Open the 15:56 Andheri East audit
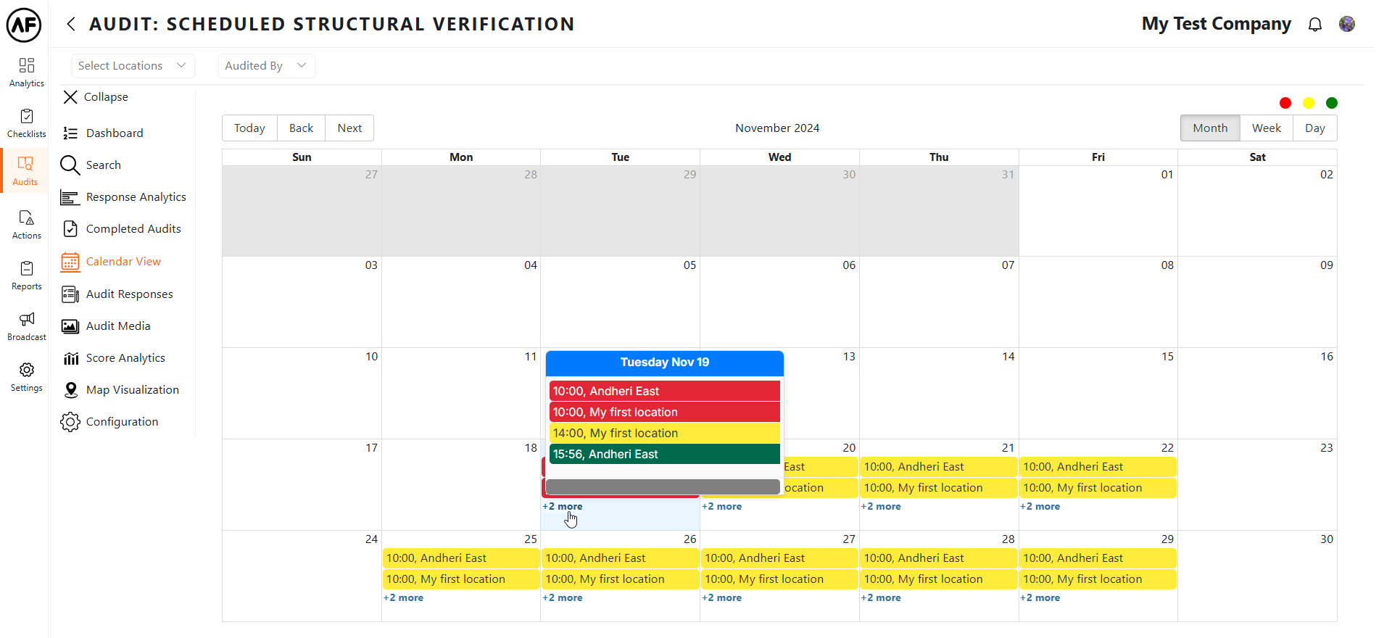The image size is (1392, 638). [663, 455]
